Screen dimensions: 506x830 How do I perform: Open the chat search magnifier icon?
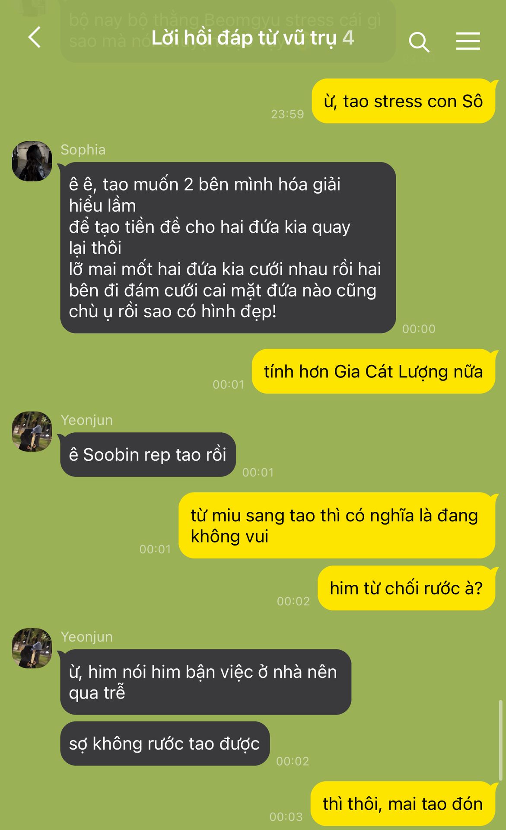[418, 42]
